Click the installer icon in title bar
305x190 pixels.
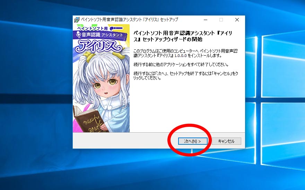coord(77,20)
